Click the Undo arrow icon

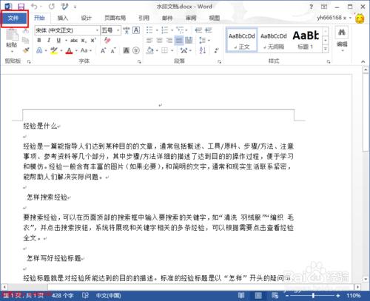pyautogui.click(x=34, y=7)
